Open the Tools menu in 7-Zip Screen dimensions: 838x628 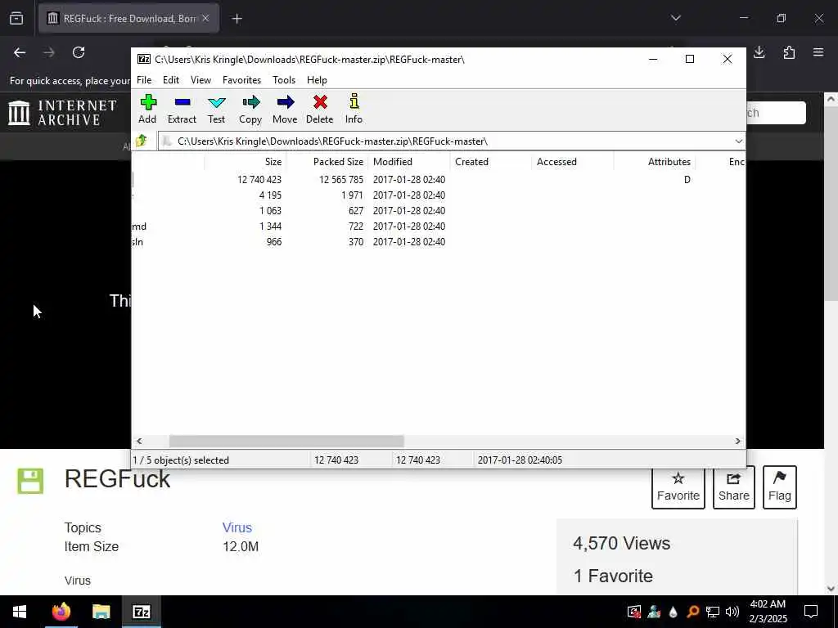284,80
